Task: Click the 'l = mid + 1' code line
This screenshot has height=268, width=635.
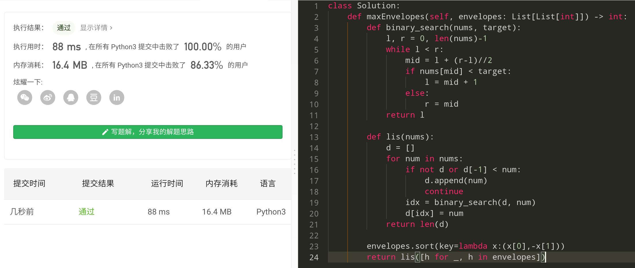Action: [451, 82]
